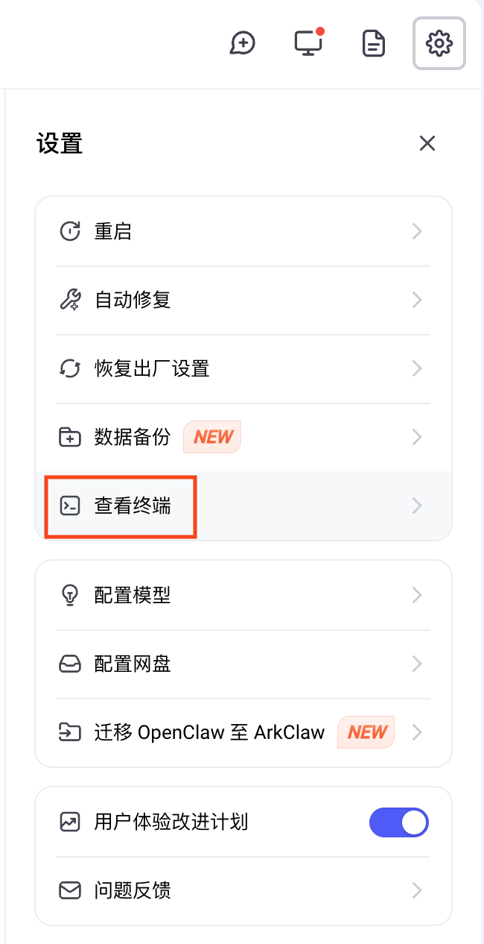Toggle the 用户体验改进计划 switch off
Image resolution: width=484 pixels, height=944 pixels.
[x=399, y=822]
